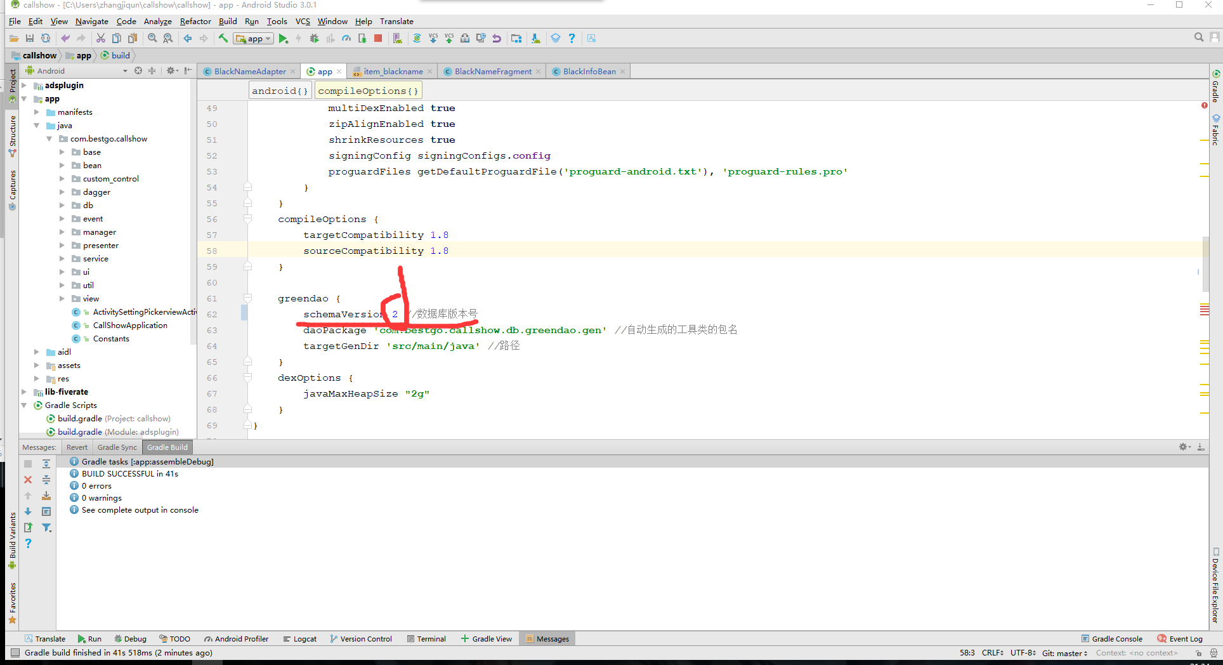This screenshot has width=1223, height=665.
Task: Click the green hammer Make Project icon
Action: pos(223,39)
